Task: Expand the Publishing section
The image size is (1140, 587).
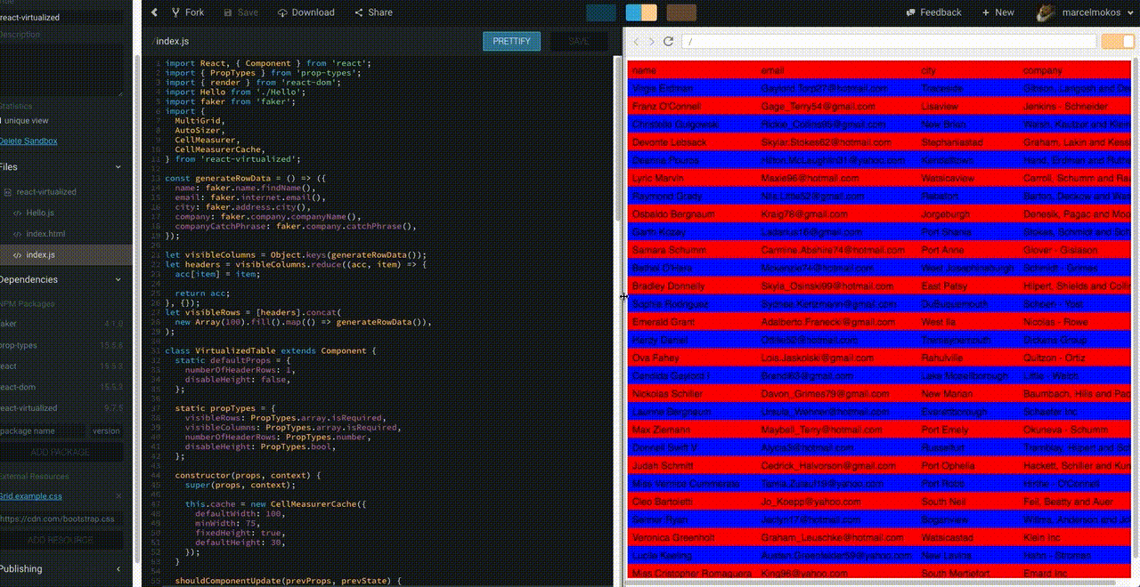Action: pyautogui.click(x=118, y=569)
